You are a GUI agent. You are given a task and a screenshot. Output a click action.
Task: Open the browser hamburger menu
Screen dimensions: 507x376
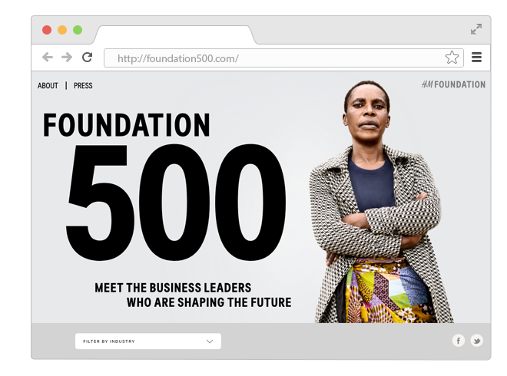(x=476, y=58)
